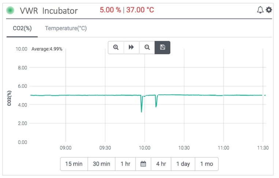Switch to the CO2(%) tab
This screenshot has width=279, height=178.
(x=22, y=28)
